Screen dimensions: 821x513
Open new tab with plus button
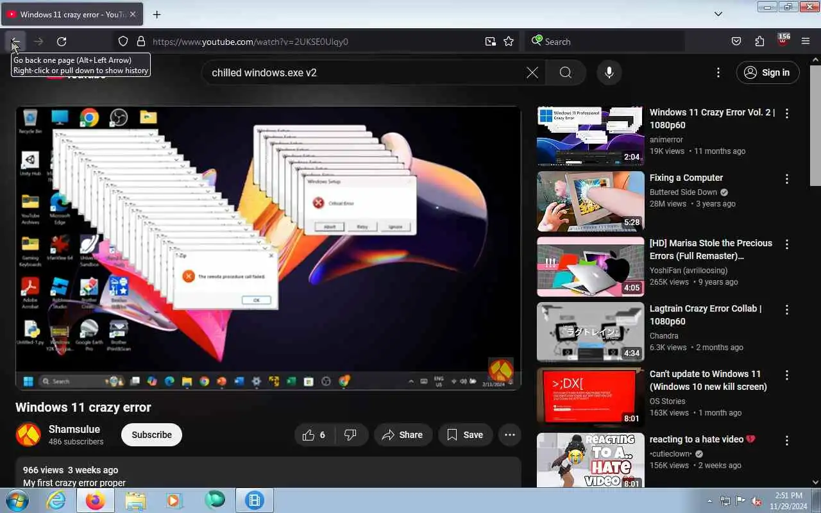pos(157,14)
